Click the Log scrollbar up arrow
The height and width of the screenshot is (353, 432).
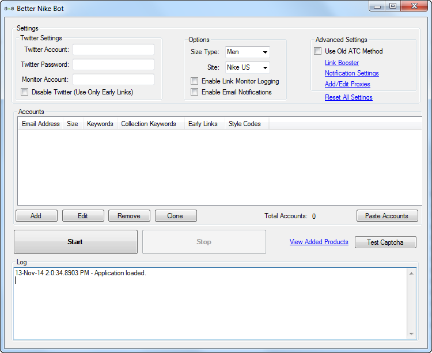coord(411,274)
